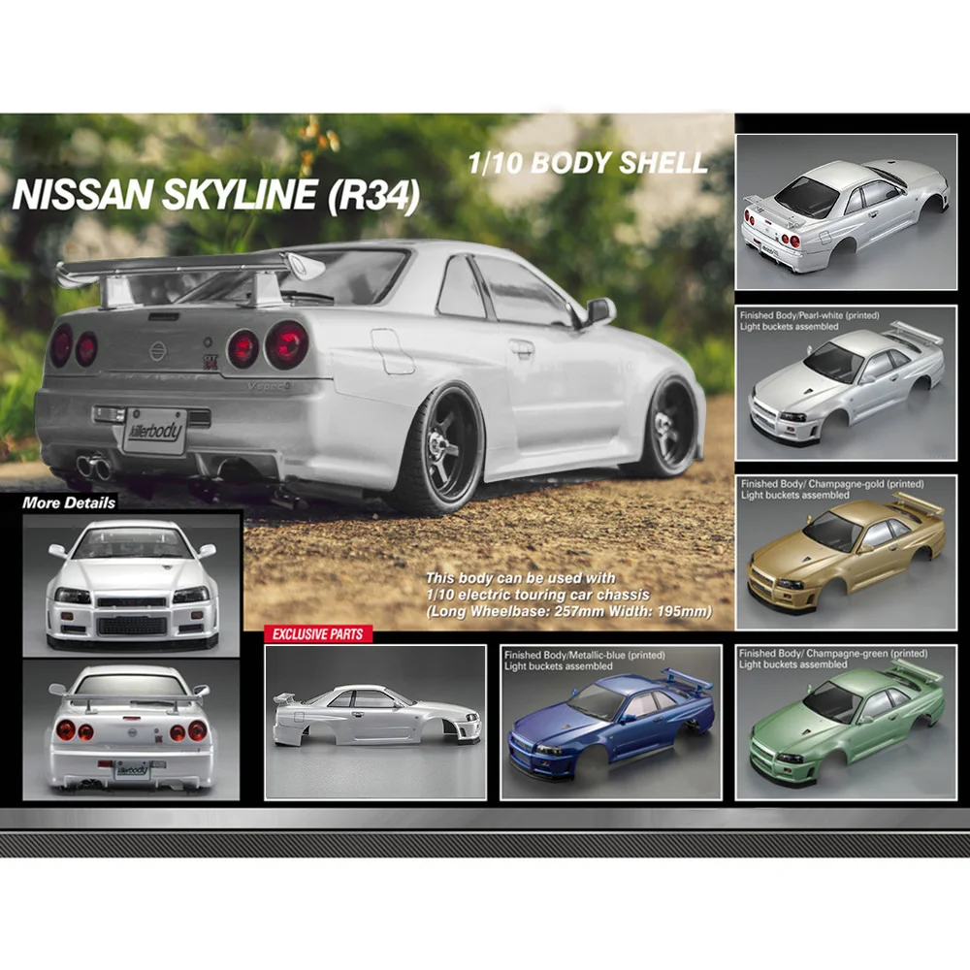Select the side-profile body shell under Exclusive Parts
Screen dimensions: 970x970
(375, 723)
